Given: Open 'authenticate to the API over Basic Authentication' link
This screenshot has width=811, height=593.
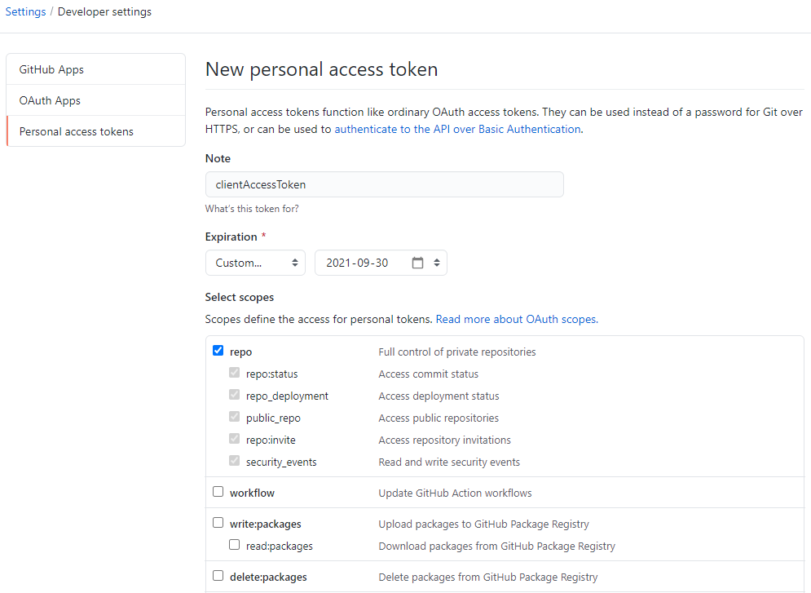Looking at the screenshot, I should point(458,130).
